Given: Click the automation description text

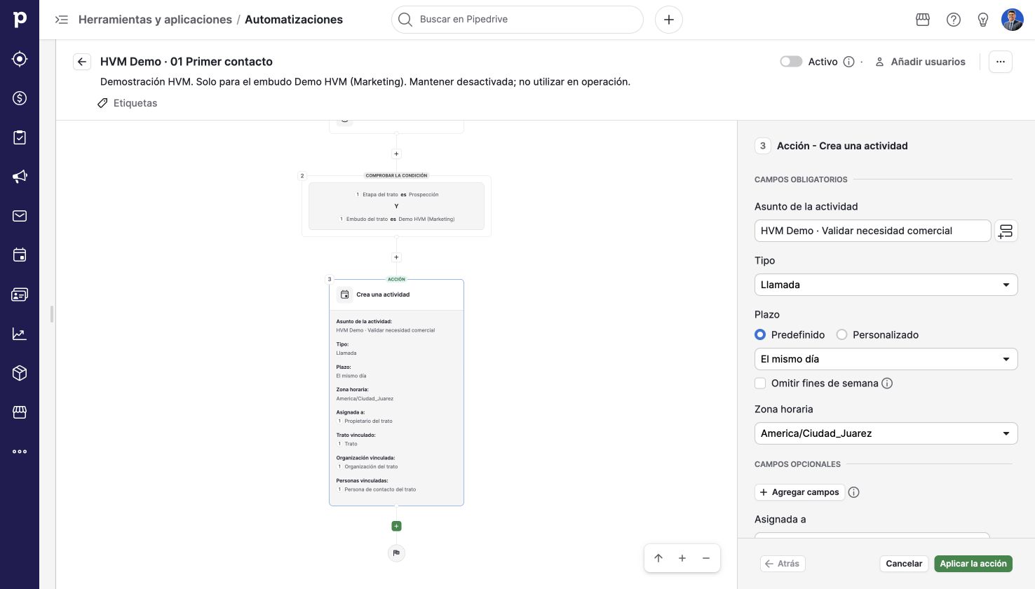Looking at the screenshot, I should tap(365, 82).
